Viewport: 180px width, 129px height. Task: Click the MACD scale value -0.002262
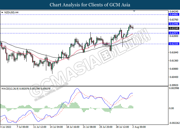pos(174,123)
